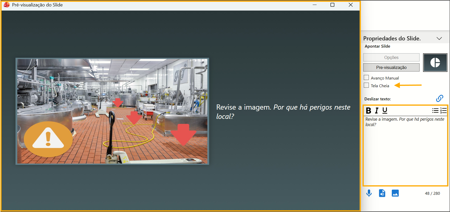
Task: Click the blue image icon
Action: [x=395, y=193]
